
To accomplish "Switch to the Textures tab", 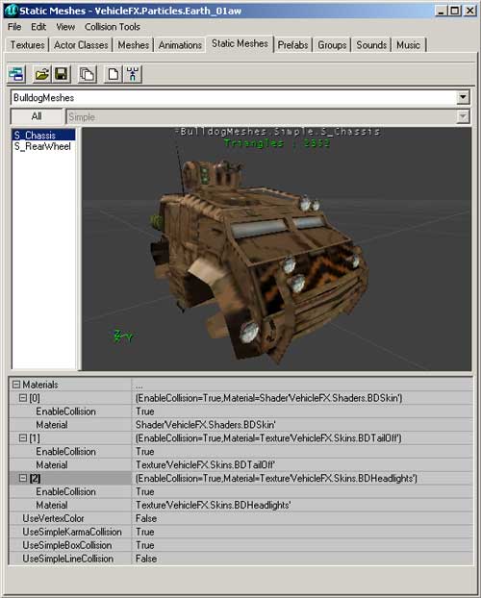I will pos(28,45).
